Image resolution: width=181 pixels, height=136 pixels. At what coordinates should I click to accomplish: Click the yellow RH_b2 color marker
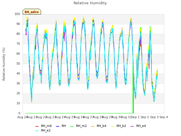(112, 126)
